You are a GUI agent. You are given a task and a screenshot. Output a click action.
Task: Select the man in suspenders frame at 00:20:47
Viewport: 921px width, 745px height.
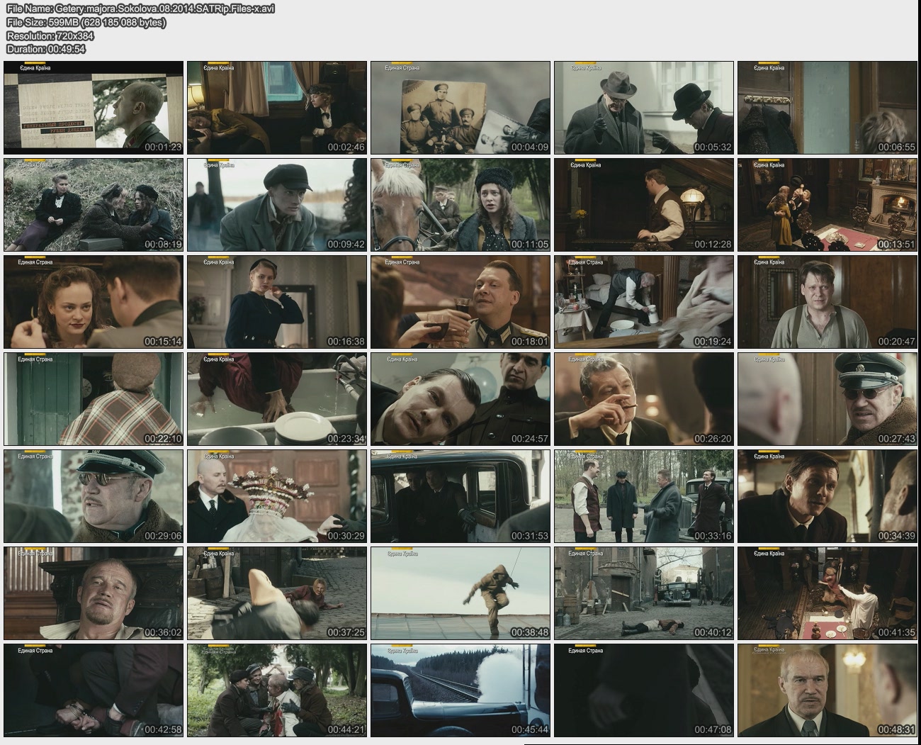coord(827,302)
